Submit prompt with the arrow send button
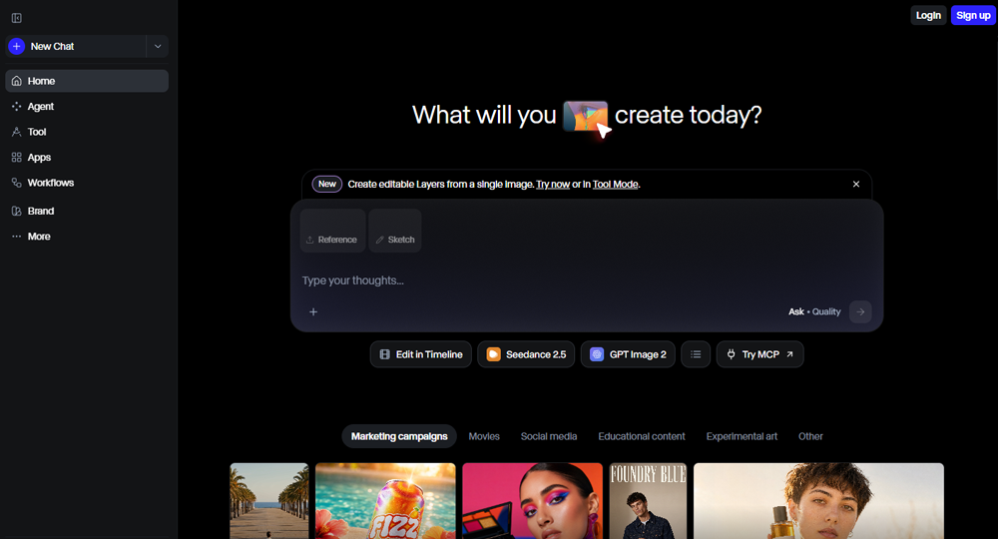 860,311
